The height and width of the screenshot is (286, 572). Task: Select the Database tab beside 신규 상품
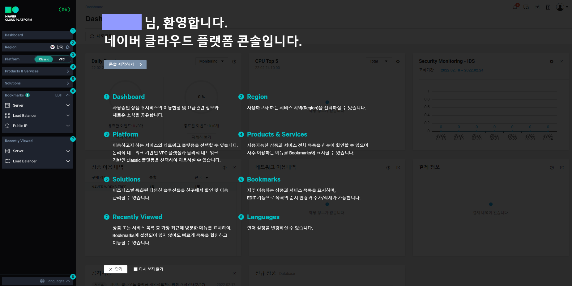point(287,274)
